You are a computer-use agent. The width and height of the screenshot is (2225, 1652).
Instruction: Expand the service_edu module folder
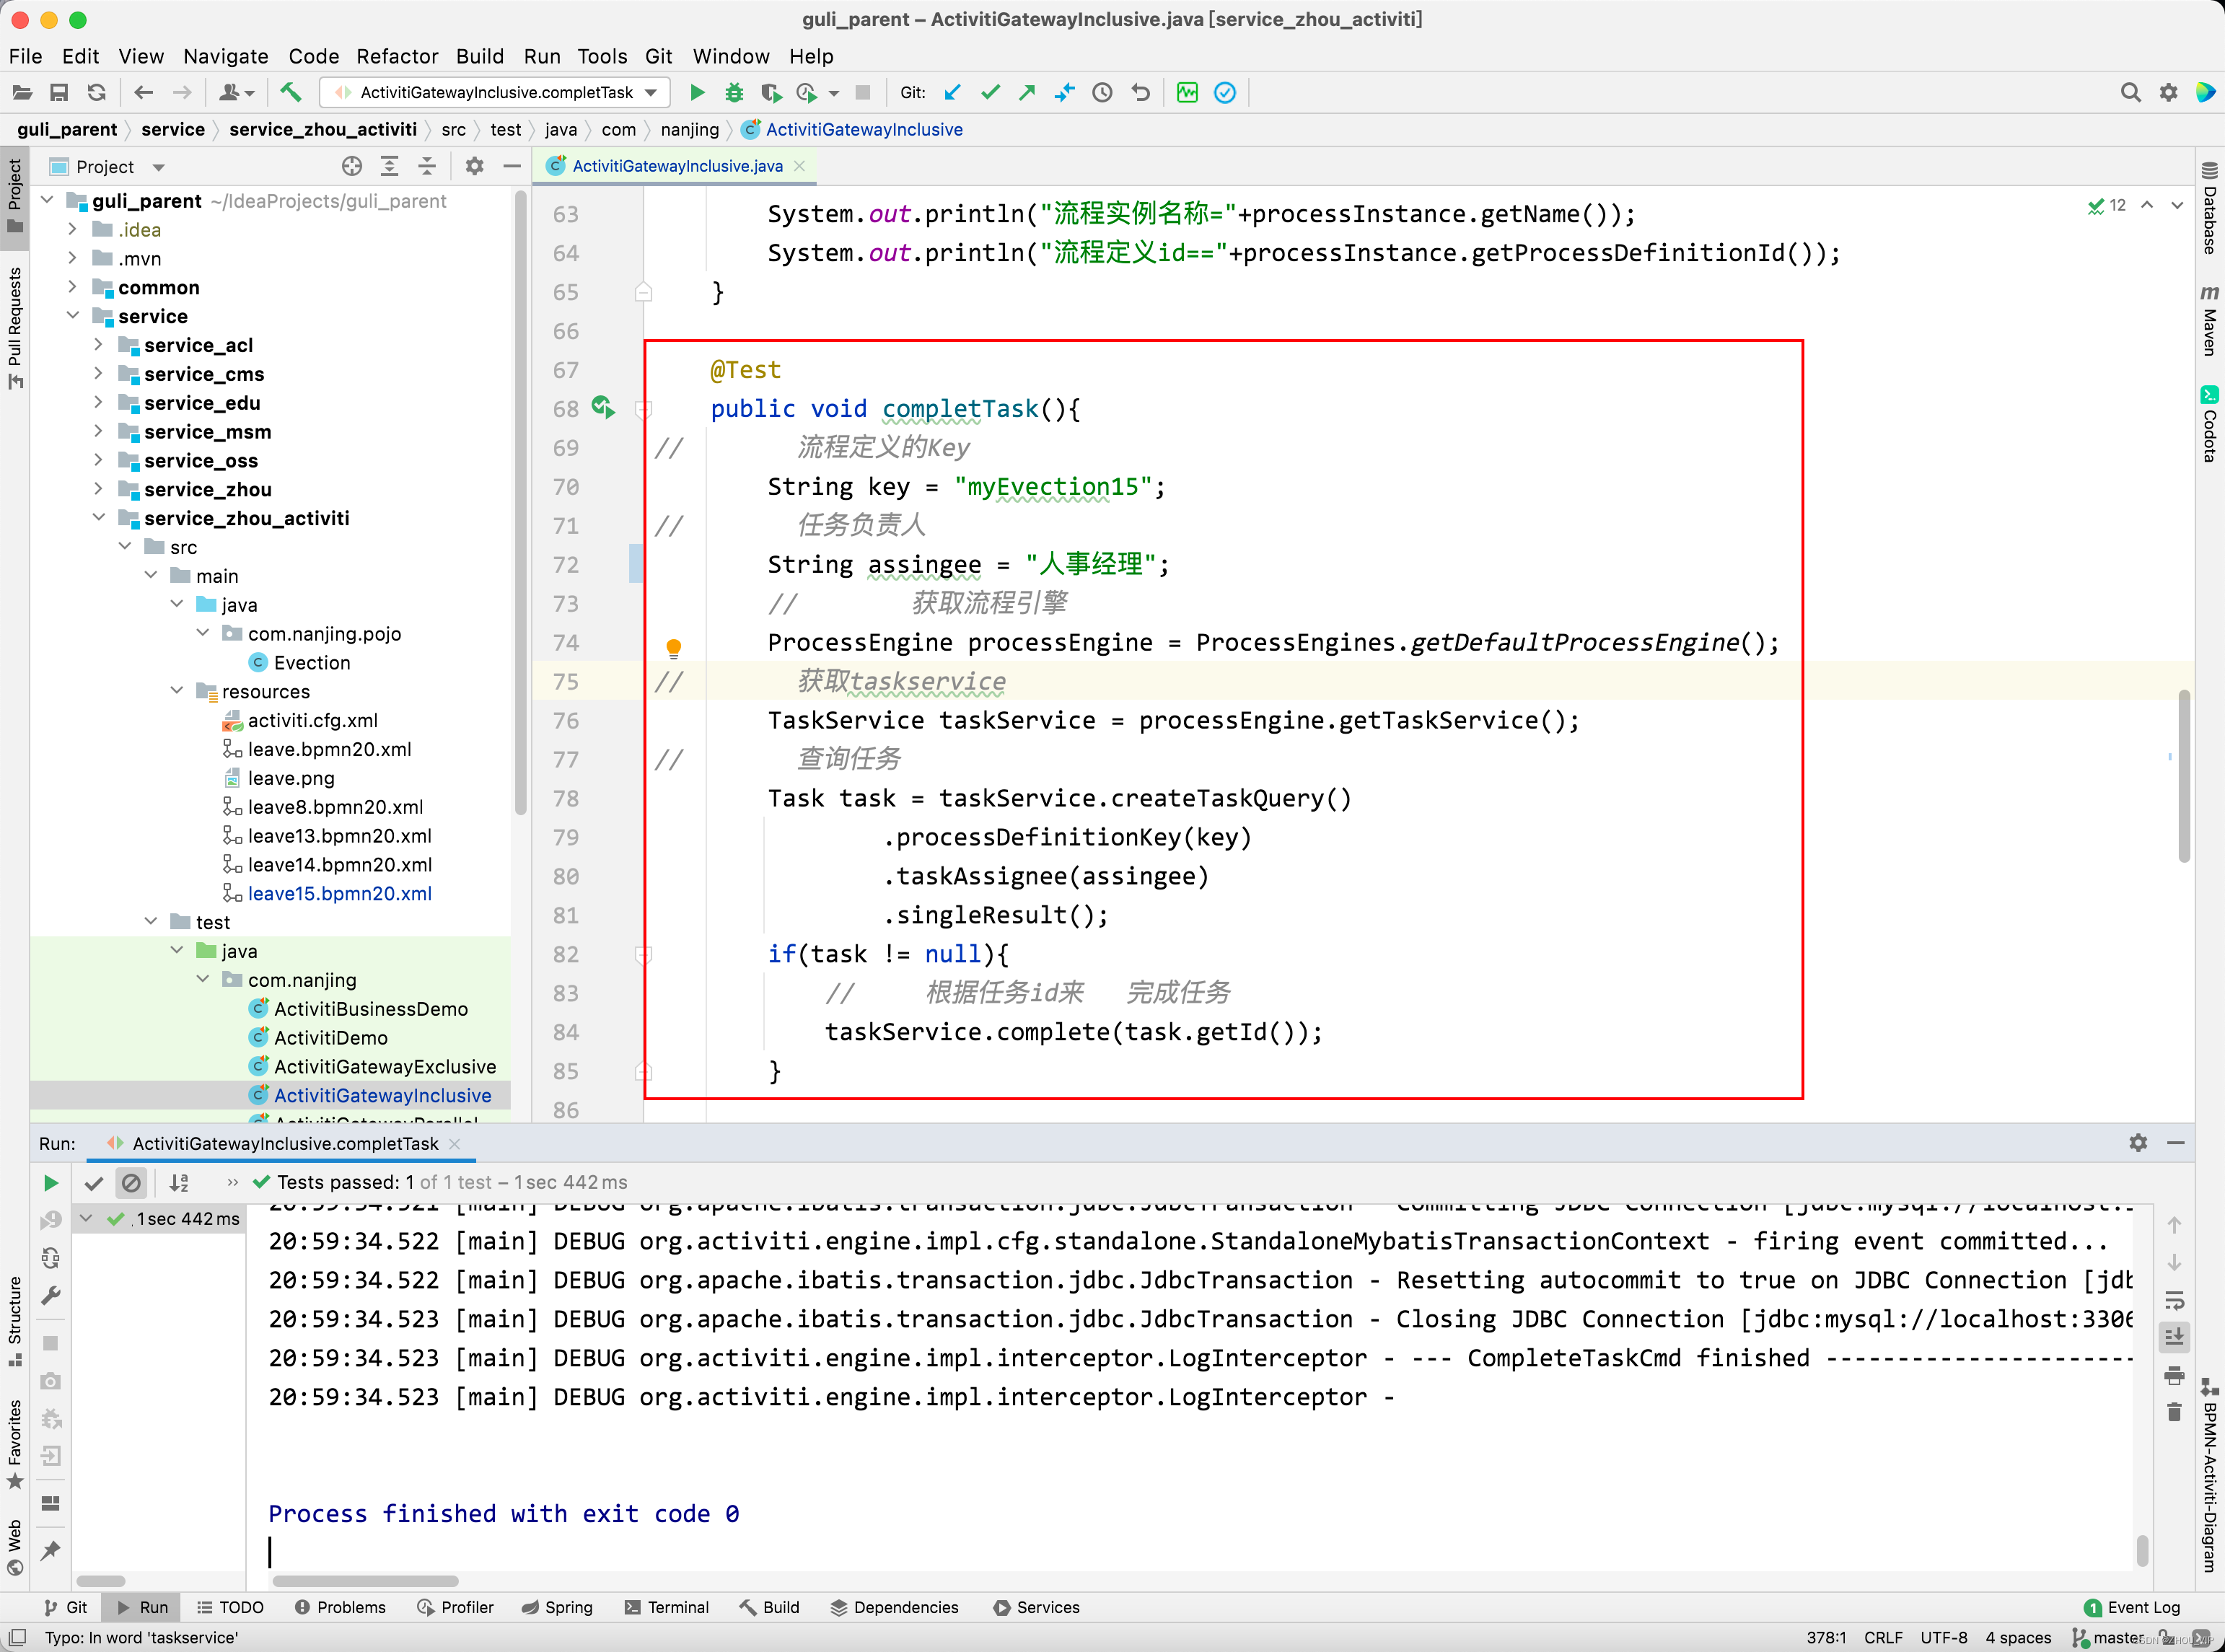click(98, 403)
